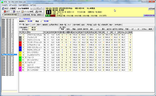Click the 馬体重 toolbar button

pyautogui.click(x=33, y=15)
